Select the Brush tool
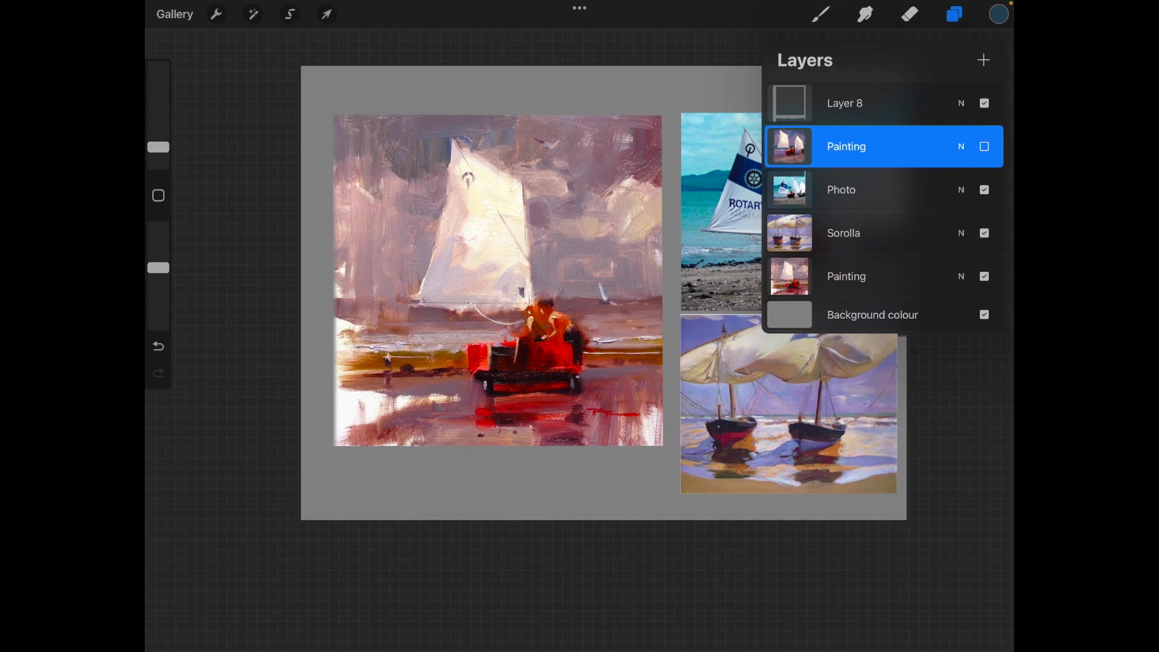1159x652 pixels. 820,14
